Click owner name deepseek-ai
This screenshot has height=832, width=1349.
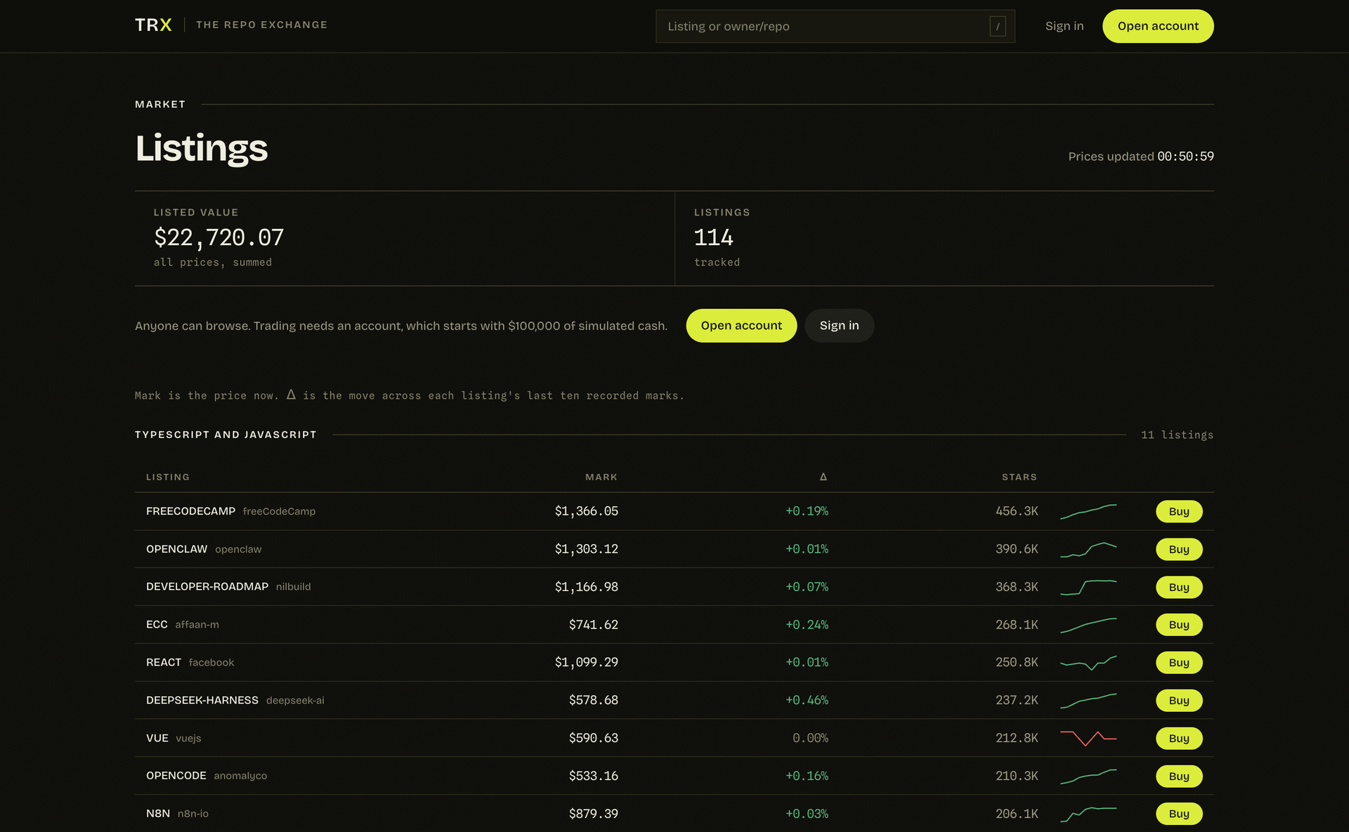point(295,701)
